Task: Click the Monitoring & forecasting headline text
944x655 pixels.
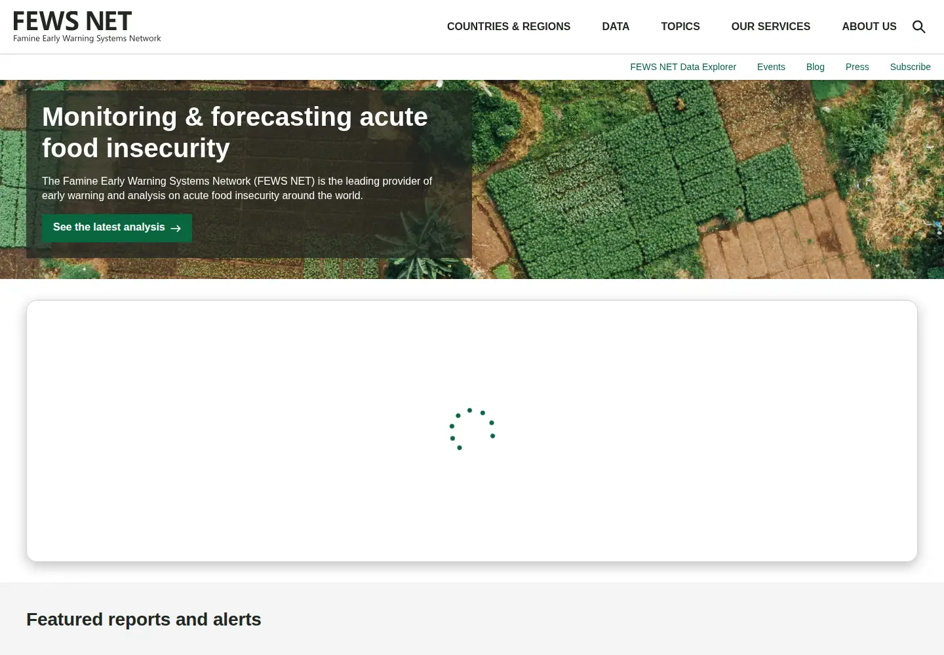Action: (235, 132)
